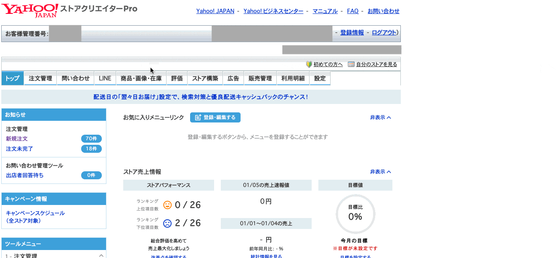Viewport: 556px width, 258px height.
Task: Click the 統計情報を見る link
Action: pos(266,256)
